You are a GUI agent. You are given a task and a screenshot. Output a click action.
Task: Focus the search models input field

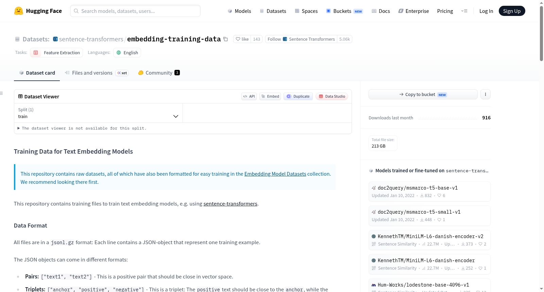[135, 11]
